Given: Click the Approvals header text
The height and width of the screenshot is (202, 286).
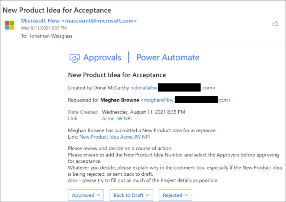Looking at the screenshot, I should 102,57.
